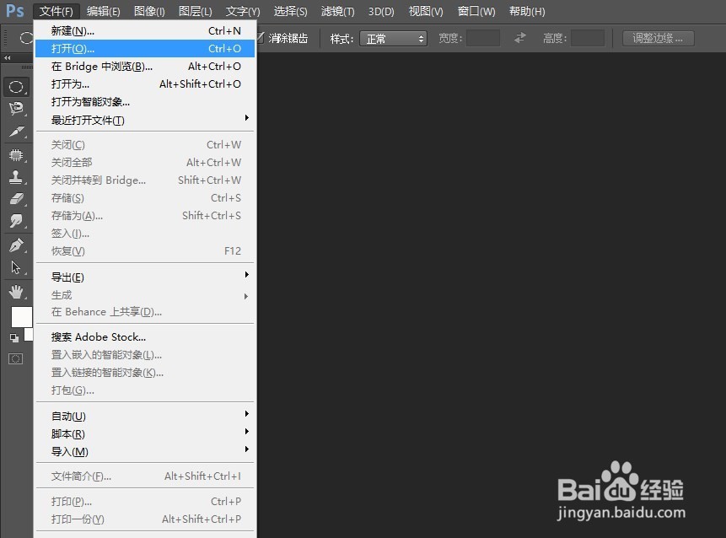Choose 打开为智能对象... entry
Image resolution: width=726 pixels, height=538 pixels.
[145, 101]
